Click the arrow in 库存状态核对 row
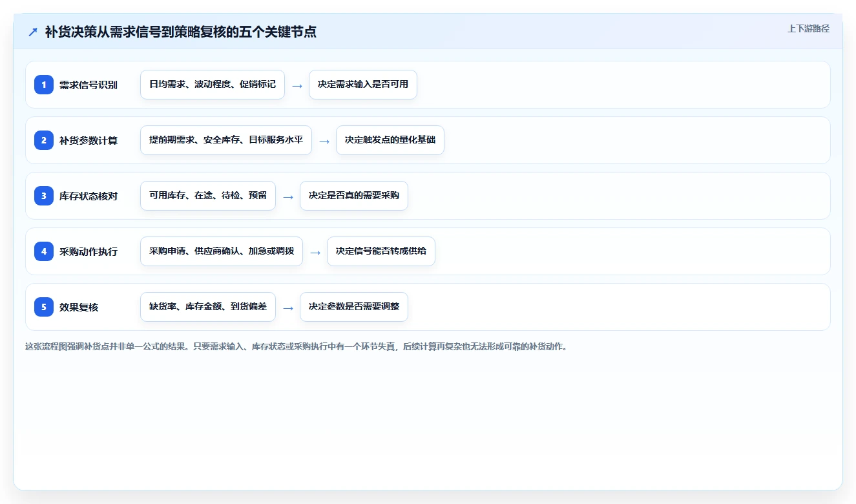 [x=288, y=196]
